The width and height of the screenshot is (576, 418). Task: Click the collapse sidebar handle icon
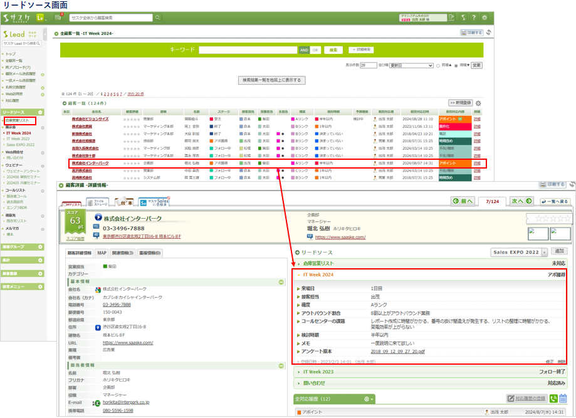pos(45,34)
